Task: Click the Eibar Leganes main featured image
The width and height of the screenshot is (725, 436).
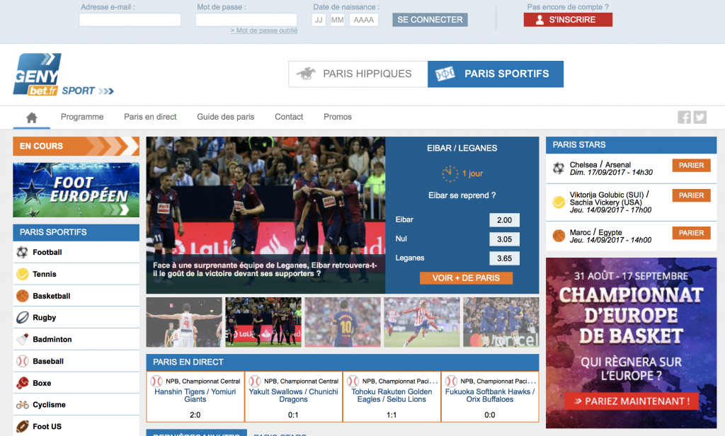Action: (x=266, y=215)
